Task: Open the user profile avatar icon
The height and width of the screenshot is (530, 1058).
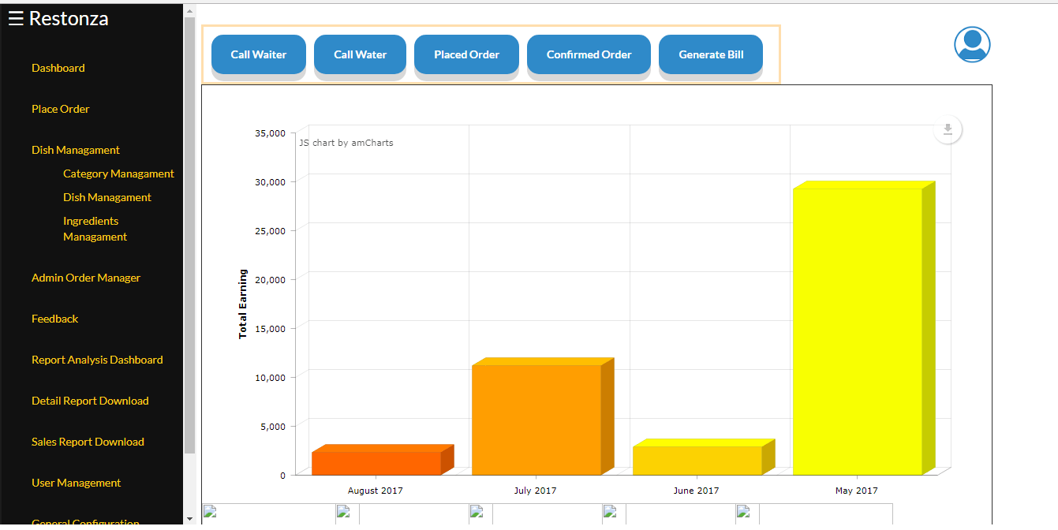Action: [971, 45]
